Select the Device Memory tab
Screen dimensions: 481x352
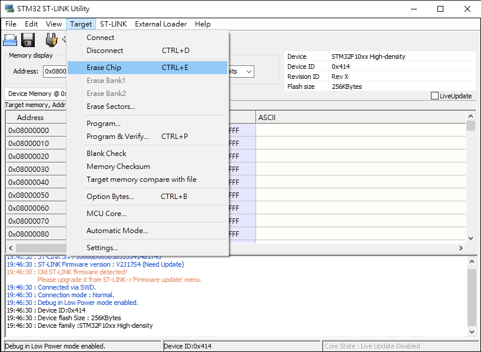pyautogui.click(x=36, y=94)
